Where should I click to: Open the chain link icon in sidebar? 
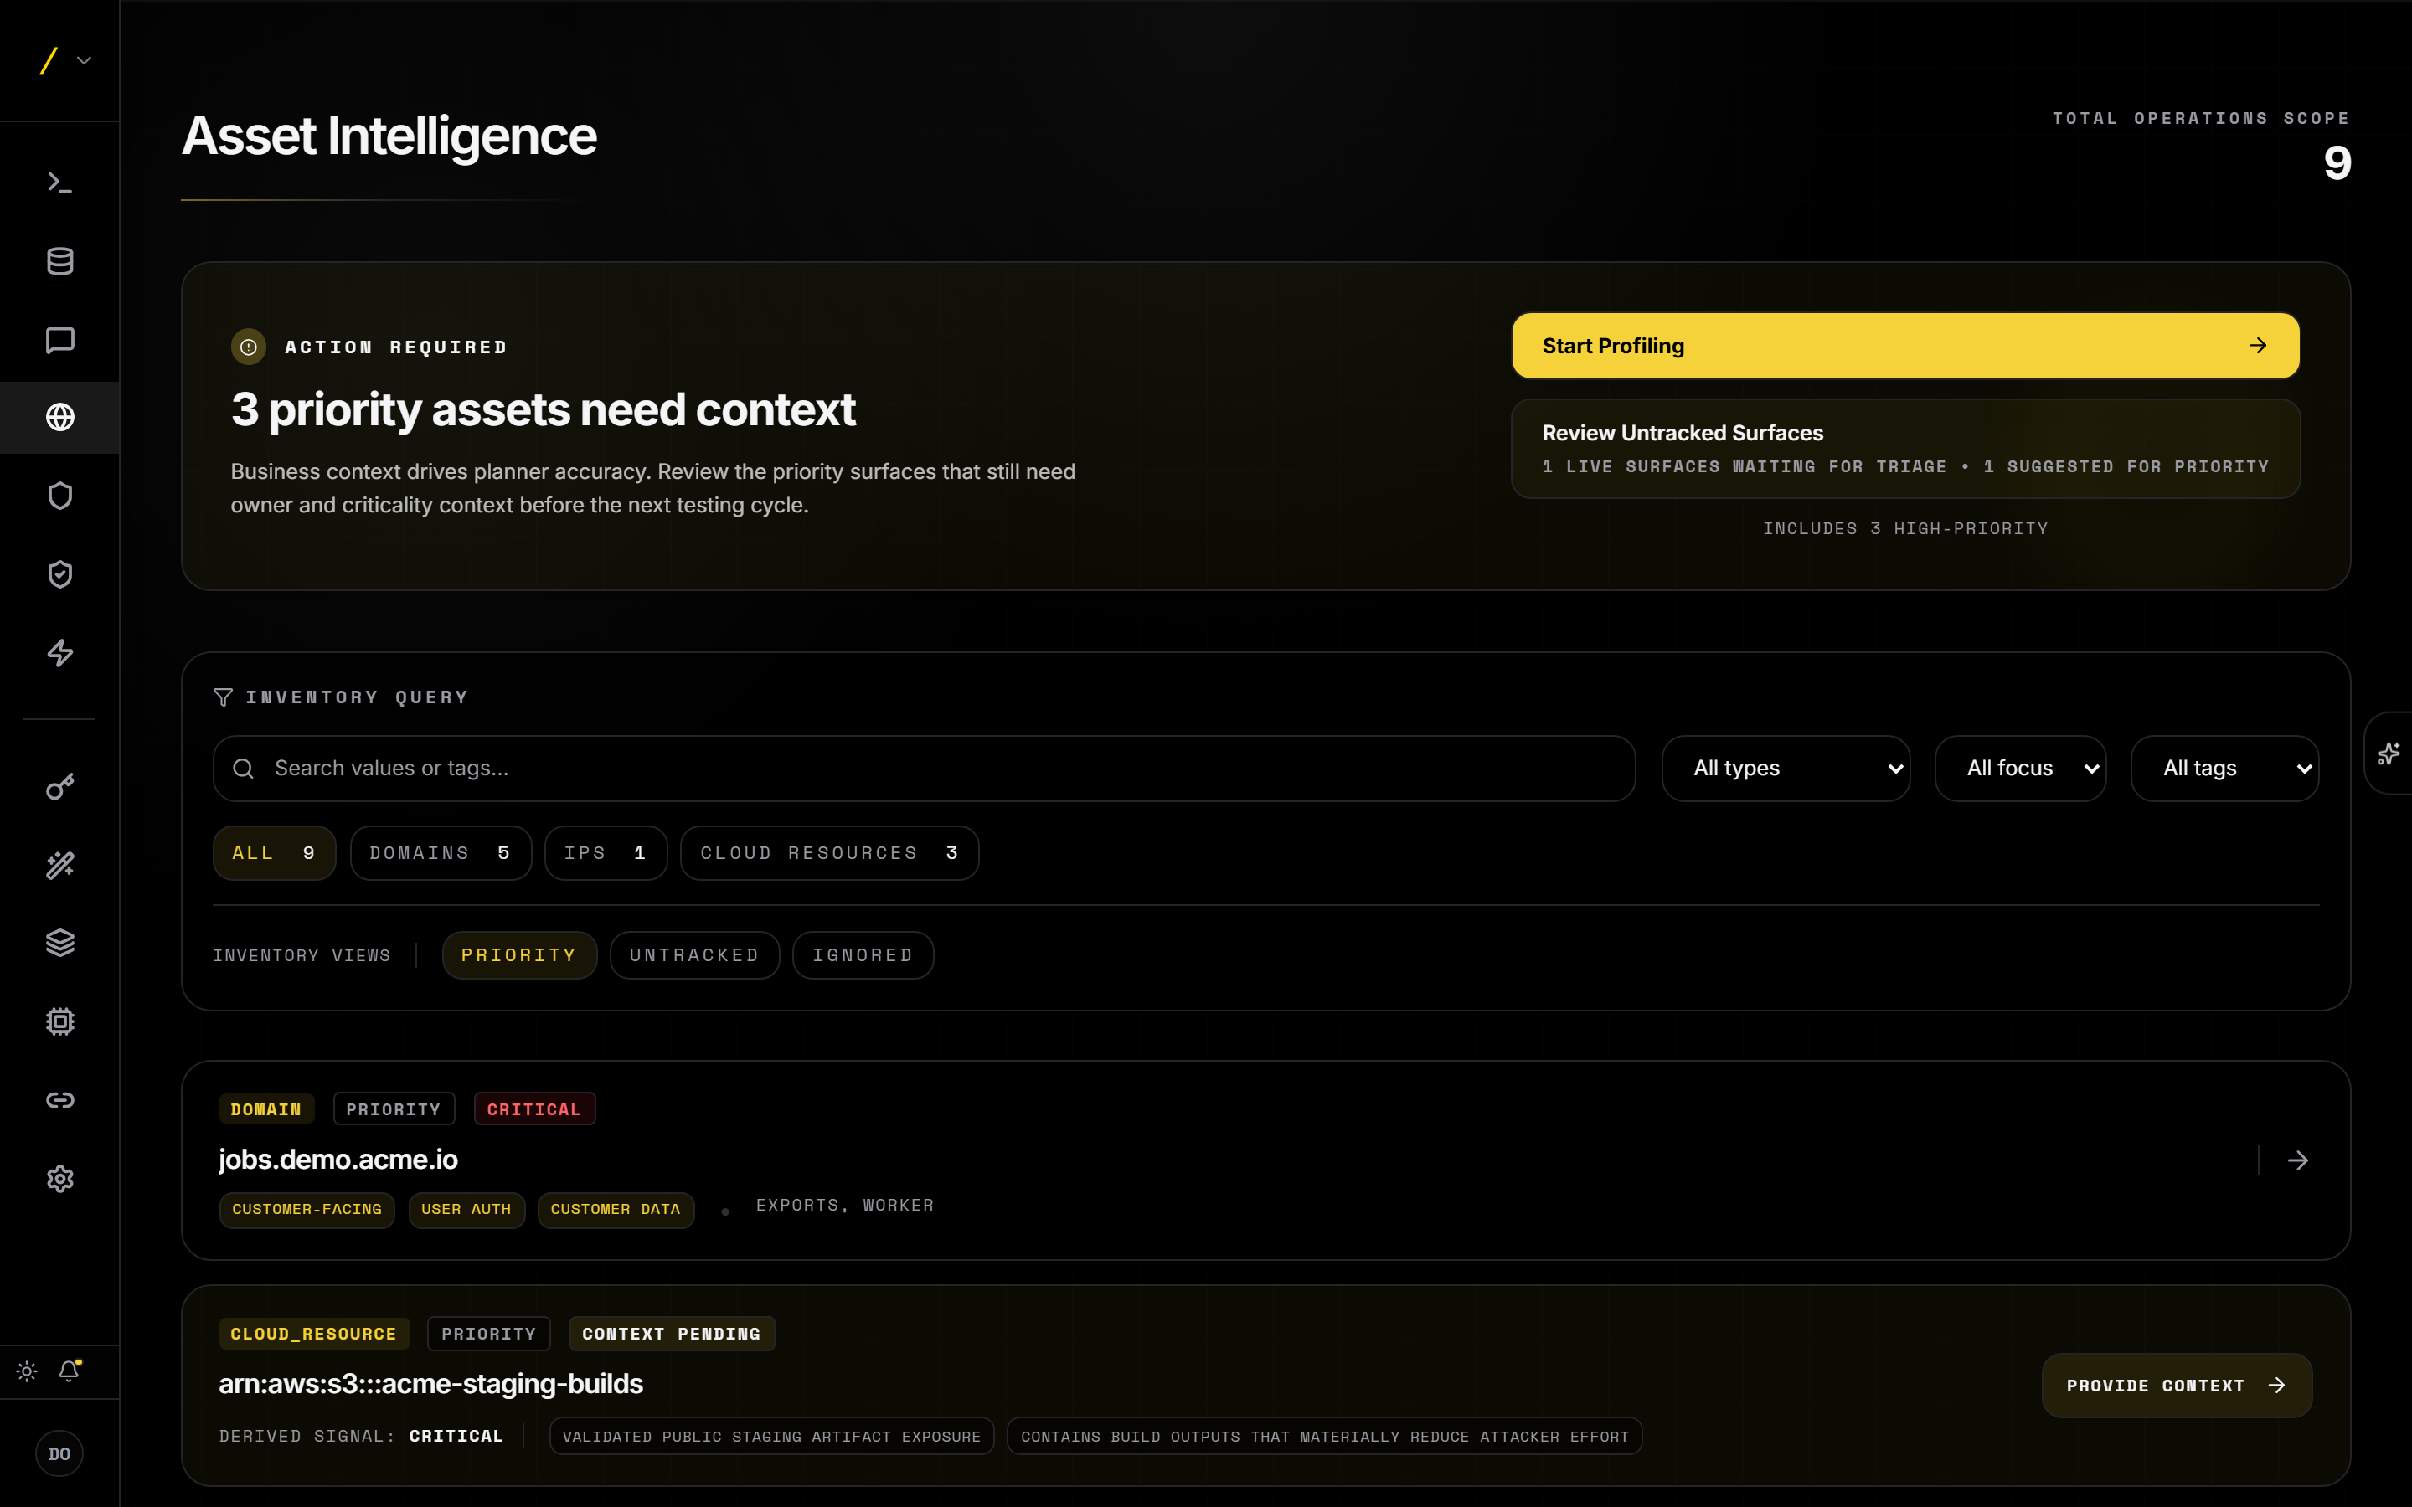pos(59,1100)
